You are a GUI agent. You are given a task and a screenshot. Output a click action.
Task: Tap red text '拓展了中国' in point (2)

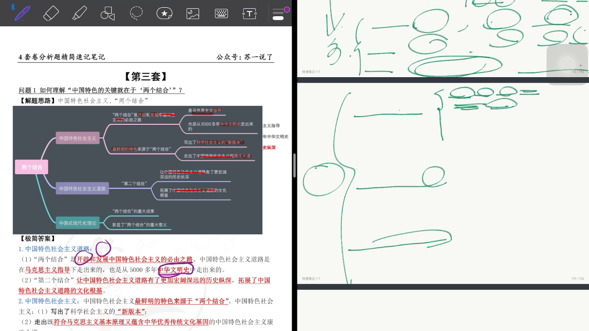click(254, 280)
